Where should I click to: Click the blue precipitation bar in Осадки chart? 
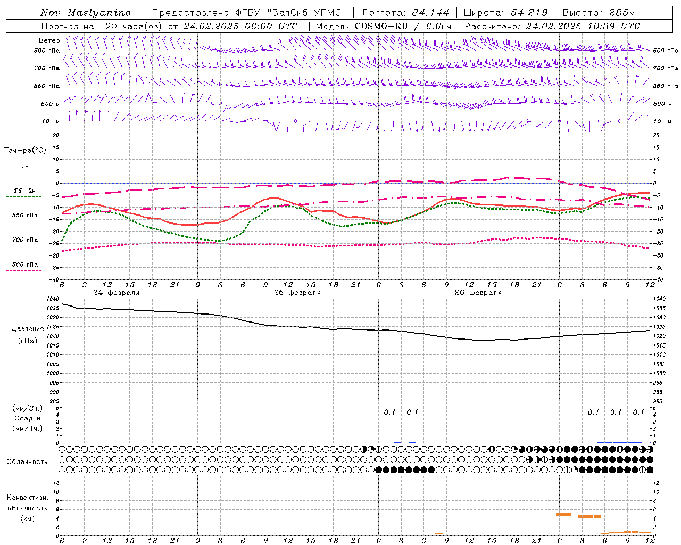pos(628,442)
